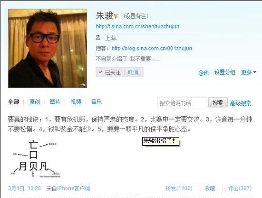
Task: Open the blog.sina.com.cn/001zhujun link
Action: 152,49
